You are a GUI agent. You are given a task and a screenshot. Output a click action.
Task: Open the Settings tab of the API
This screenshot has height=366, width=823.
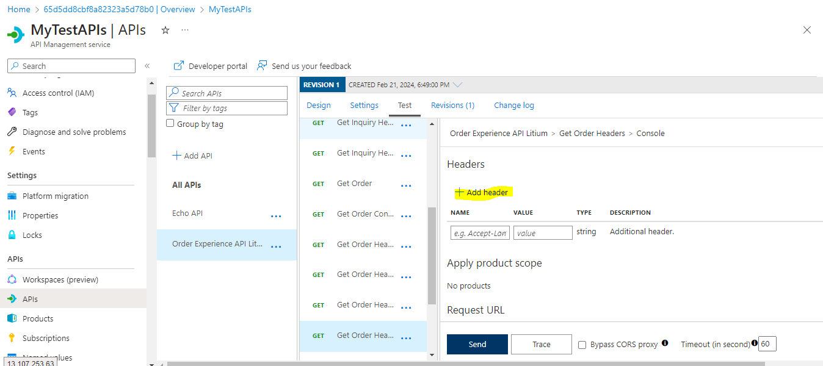point(364,105)
